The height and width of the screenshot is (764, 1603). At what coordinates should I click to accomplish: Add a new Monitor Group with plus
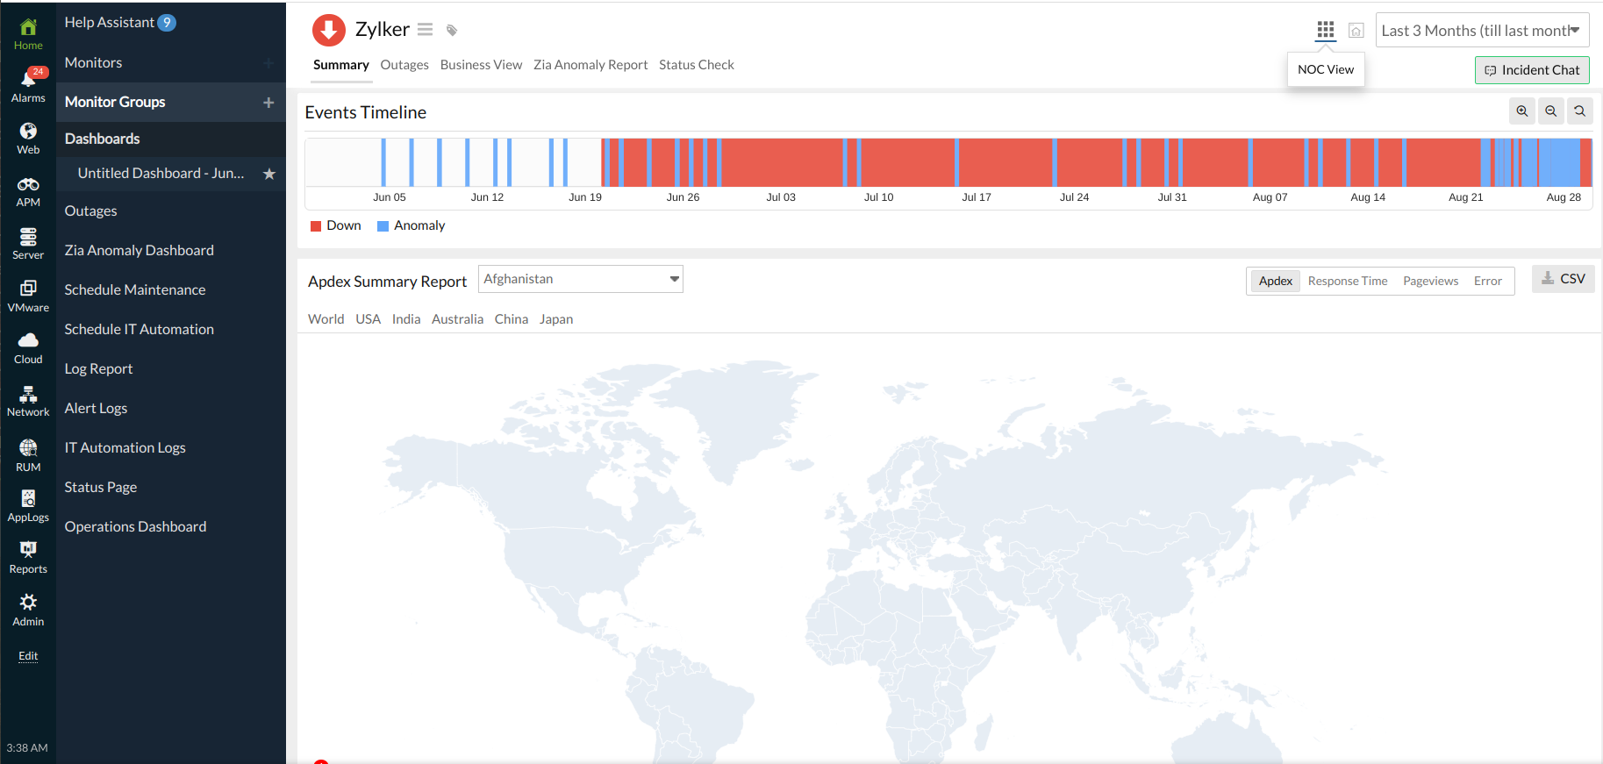coord(268,103)
